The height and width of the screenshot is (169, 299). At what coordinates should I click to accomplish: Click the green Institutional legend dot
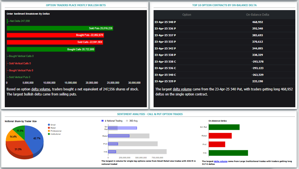(x=49, y=134)
